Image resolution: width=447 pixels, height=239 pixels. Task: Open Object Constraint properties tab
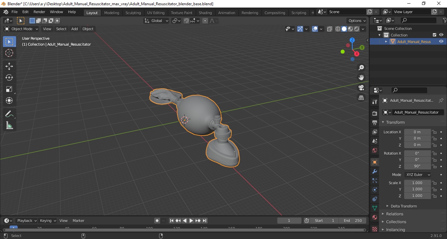tap(375, 199)
